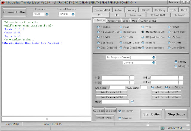Open the Tools tab
191x131 pixels.
(x=173, y=10)
